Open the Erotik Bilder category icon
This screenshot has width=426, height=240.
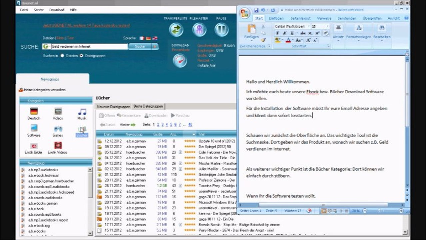[34, 146]
